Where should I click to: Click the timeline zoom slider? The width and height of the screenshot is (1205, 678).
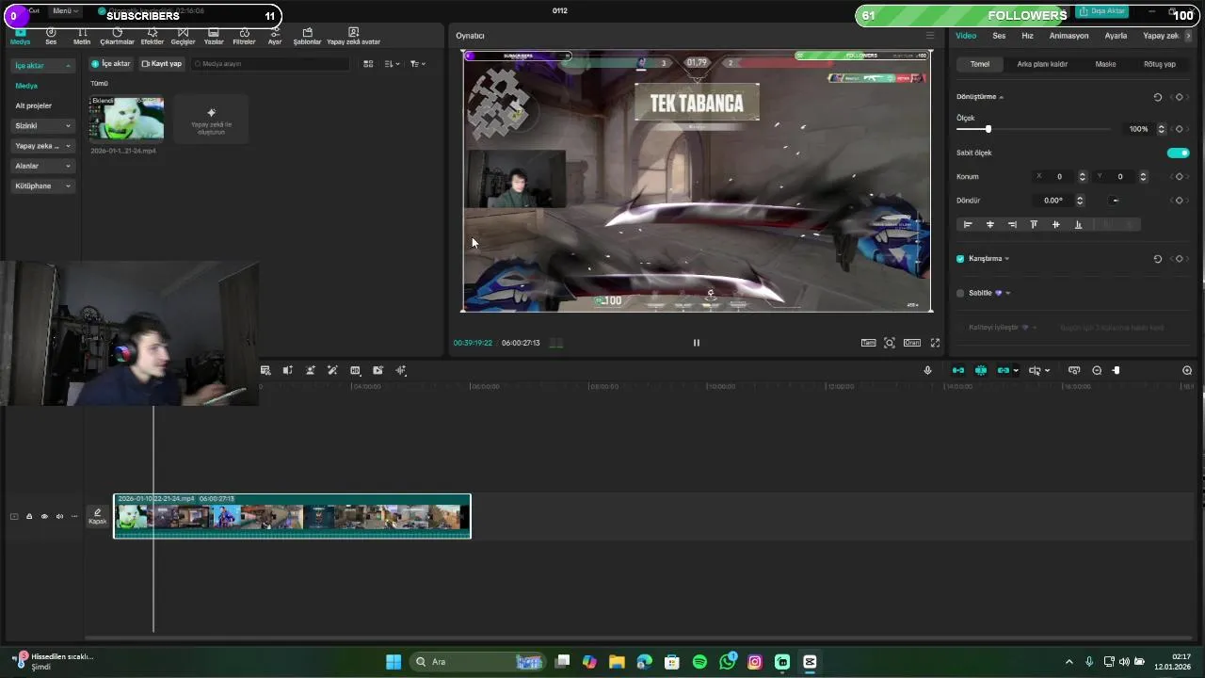[x=1117, y=370]
